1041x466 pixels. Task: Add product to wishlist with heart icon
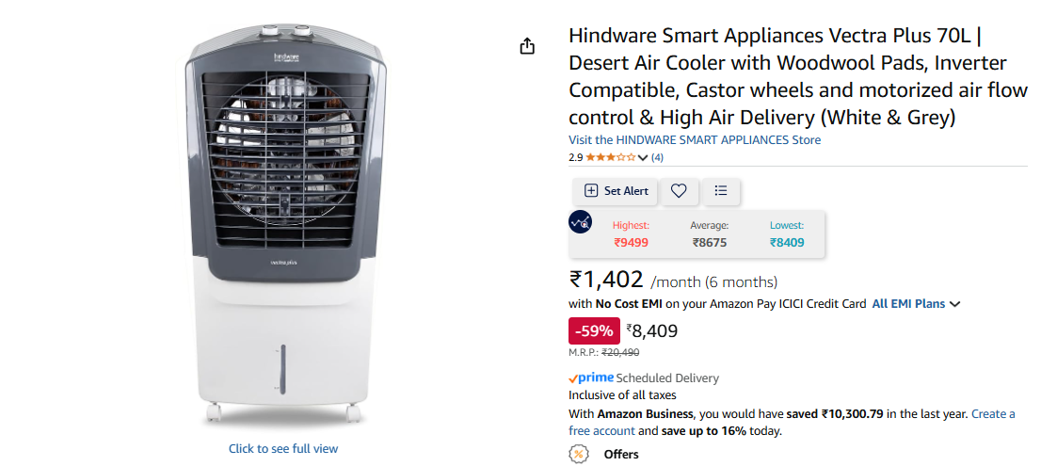coord(678,191)
